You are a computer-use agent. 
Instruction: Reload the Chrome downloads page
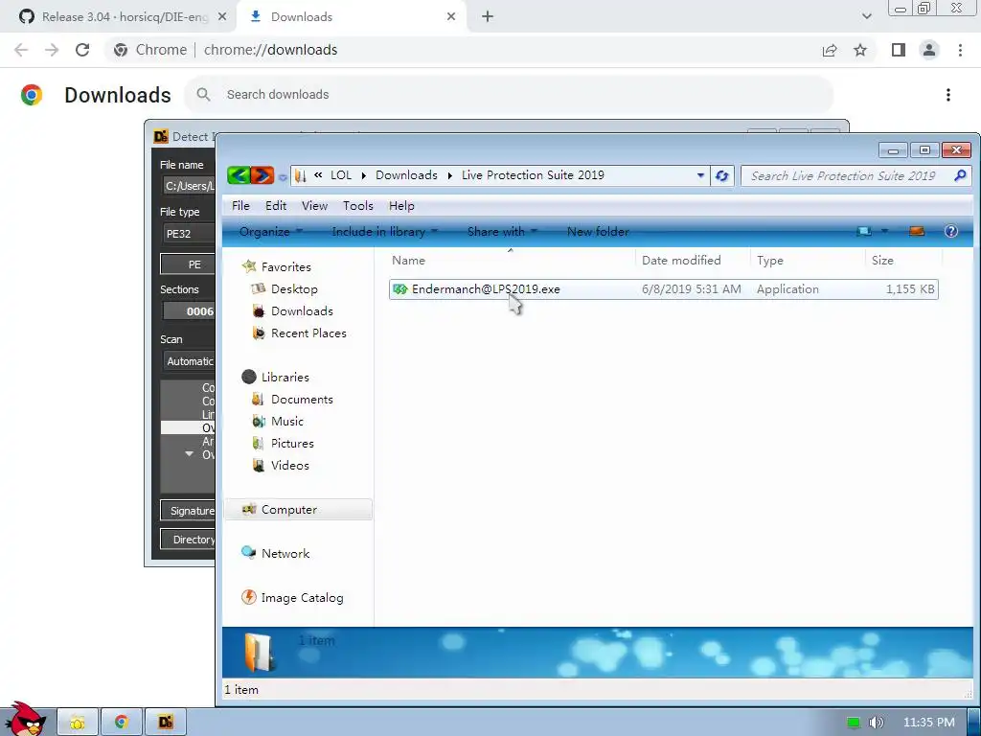pos(82,50)
